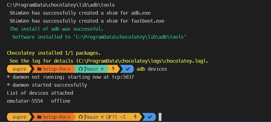Click the pencil edit icon before ?1 ~1

pos(108,117)
